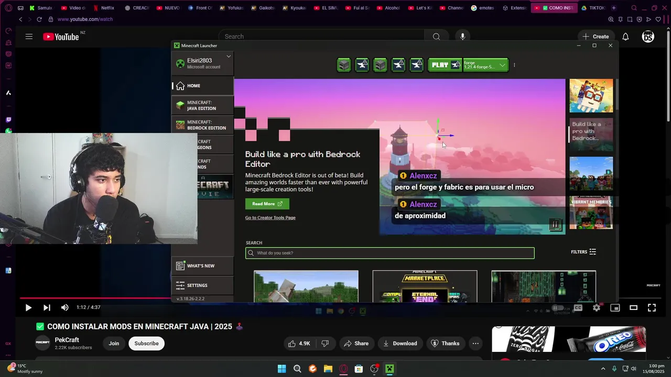Skip to next video in YouTube player
This screenshot has height=377, width=671.
point(47,308)
